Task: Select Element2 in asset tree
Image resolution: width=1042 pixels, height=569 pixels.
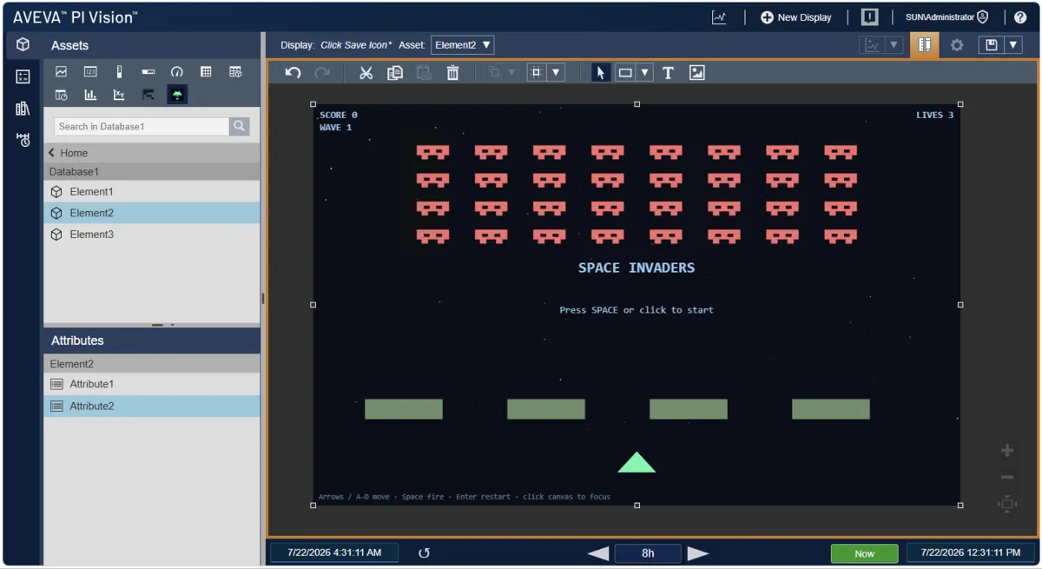Action: click(152, 213)
